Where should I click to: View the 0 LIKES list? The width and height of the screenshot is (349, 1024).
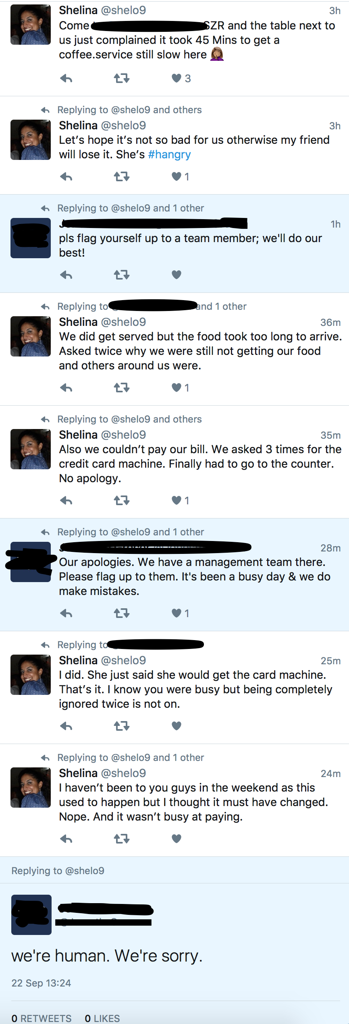[x=102, y=1018]
